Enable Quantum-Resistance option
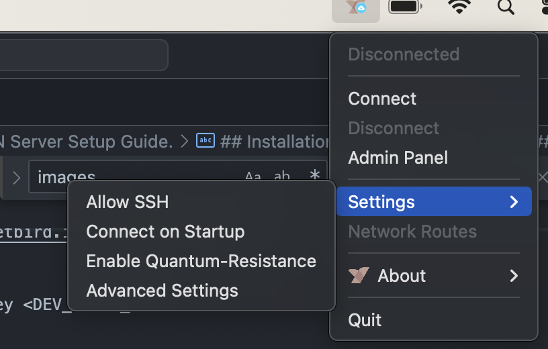The image size is (548, 349). 201,261
